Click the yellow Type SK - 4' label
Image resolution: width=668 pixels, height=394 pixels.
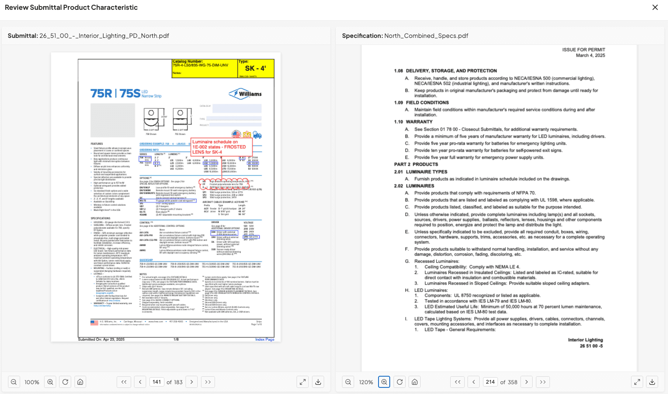[x=256, y=68]
